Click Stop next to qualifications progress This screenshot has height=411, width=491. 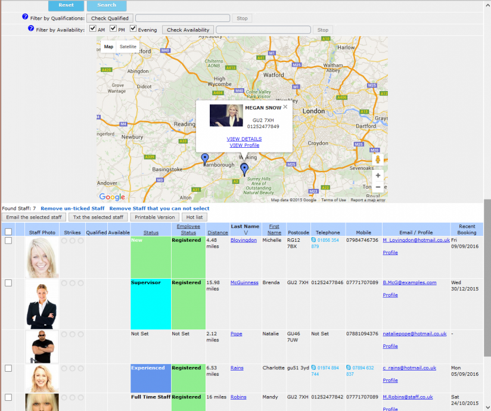point(242,18)
